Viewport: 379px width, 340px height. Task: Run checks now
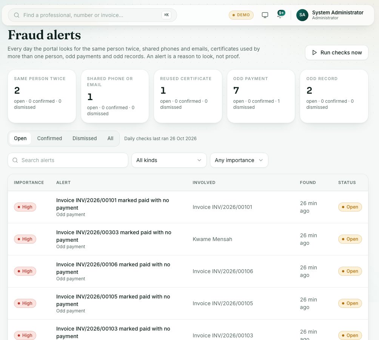click(x=336, y=53)
